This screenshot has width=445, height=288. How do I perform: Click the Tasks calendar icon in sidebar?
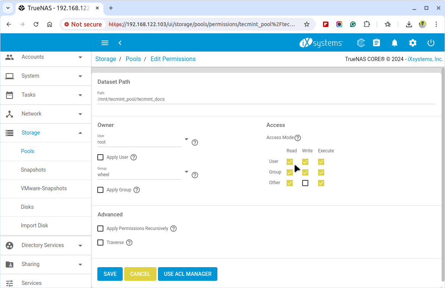pos(9,95)
